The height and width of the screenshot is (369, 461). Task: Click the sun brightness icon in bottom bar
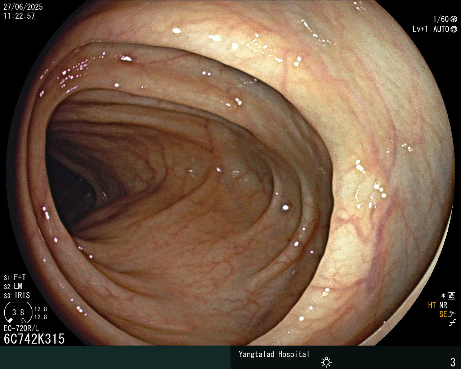pyautogui.click(x=326, y=362)
